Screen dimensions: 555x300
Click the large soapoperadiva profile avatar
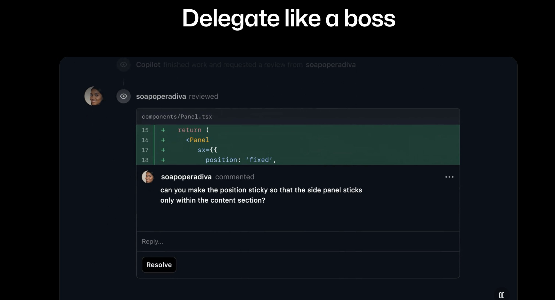[x=94, y=96]
